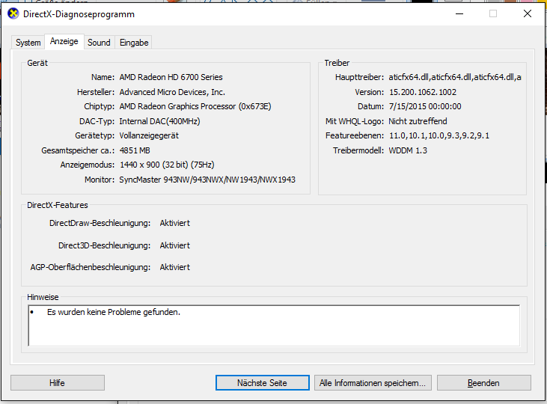This screenshot has height=404, width=547.
Task: Click the Nächste Seite button
Action: [263, 383]
